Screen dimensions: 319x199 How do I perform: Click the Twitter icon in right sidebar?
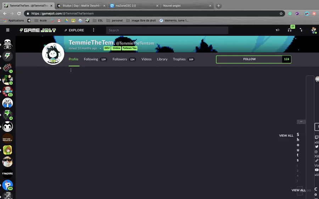click(x=317, y=146)
